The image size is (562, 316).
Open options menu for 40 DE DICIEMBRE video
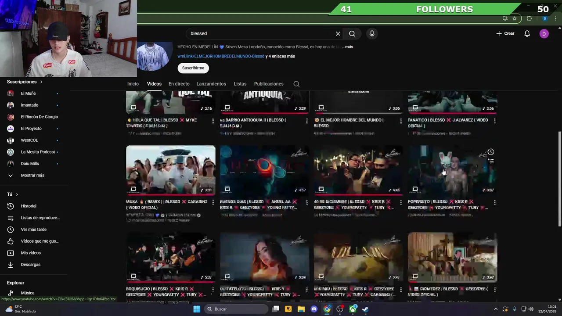click(x=401, y=202)
